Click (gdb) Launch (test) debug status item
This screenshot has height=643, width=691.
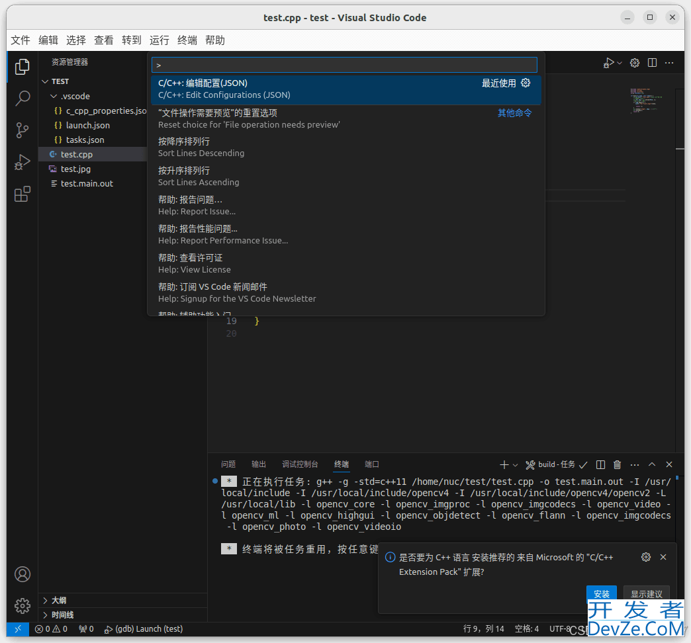click(143, 629)
